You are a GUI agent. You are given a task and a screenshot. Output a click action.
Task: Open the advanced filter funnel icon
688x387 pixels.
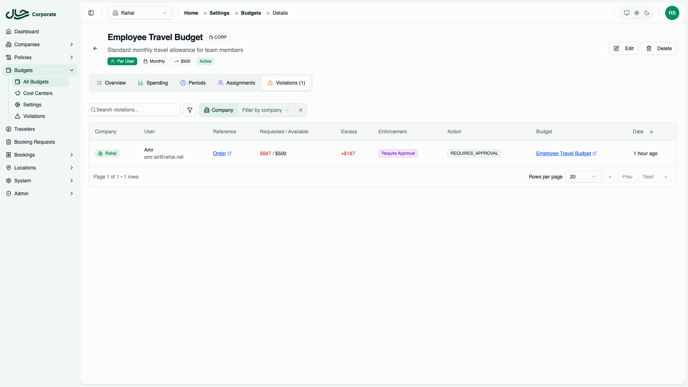click(190, 110)
